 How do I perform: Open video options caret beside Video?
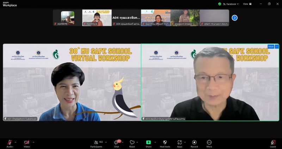(33, 142)
